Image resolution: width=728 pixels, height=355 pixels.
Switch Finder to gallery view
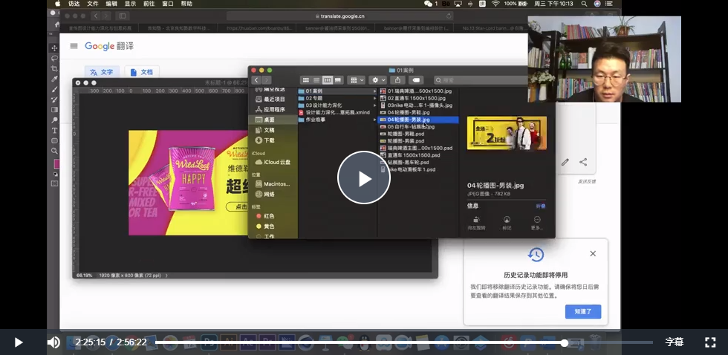pyautogui.click(x=338, y=80)
